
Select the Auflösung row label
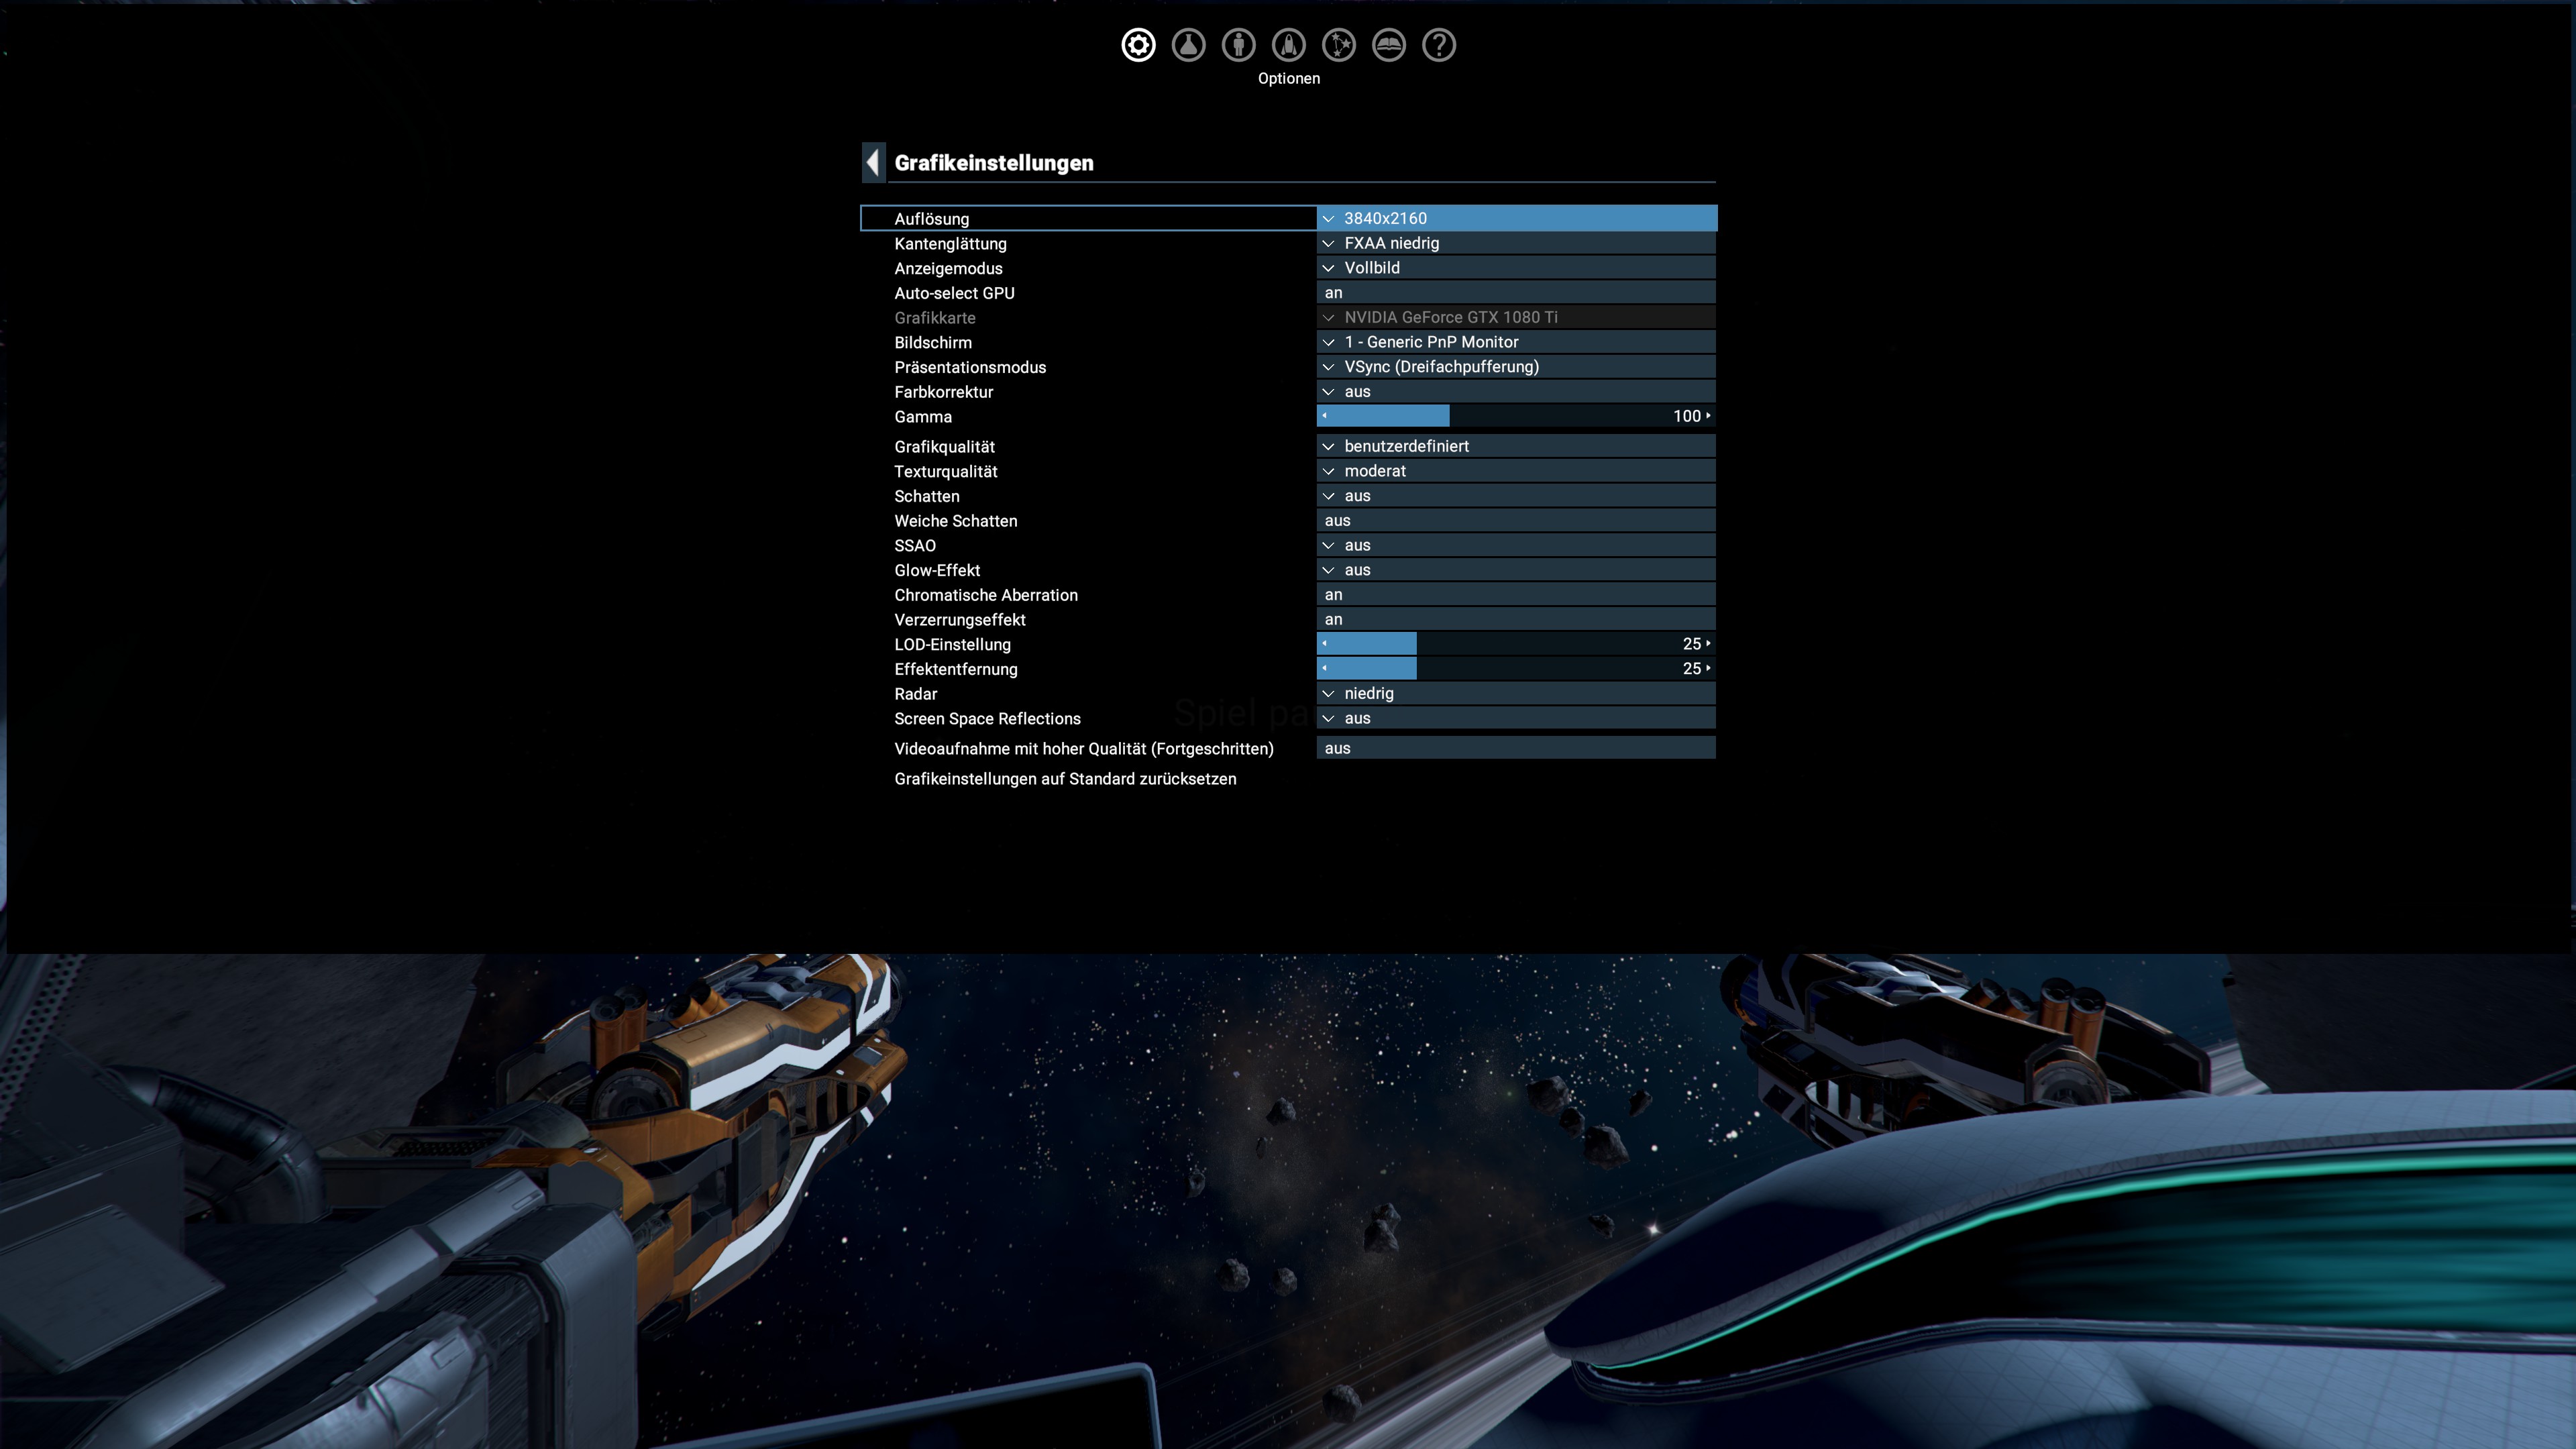pos(931,219)
